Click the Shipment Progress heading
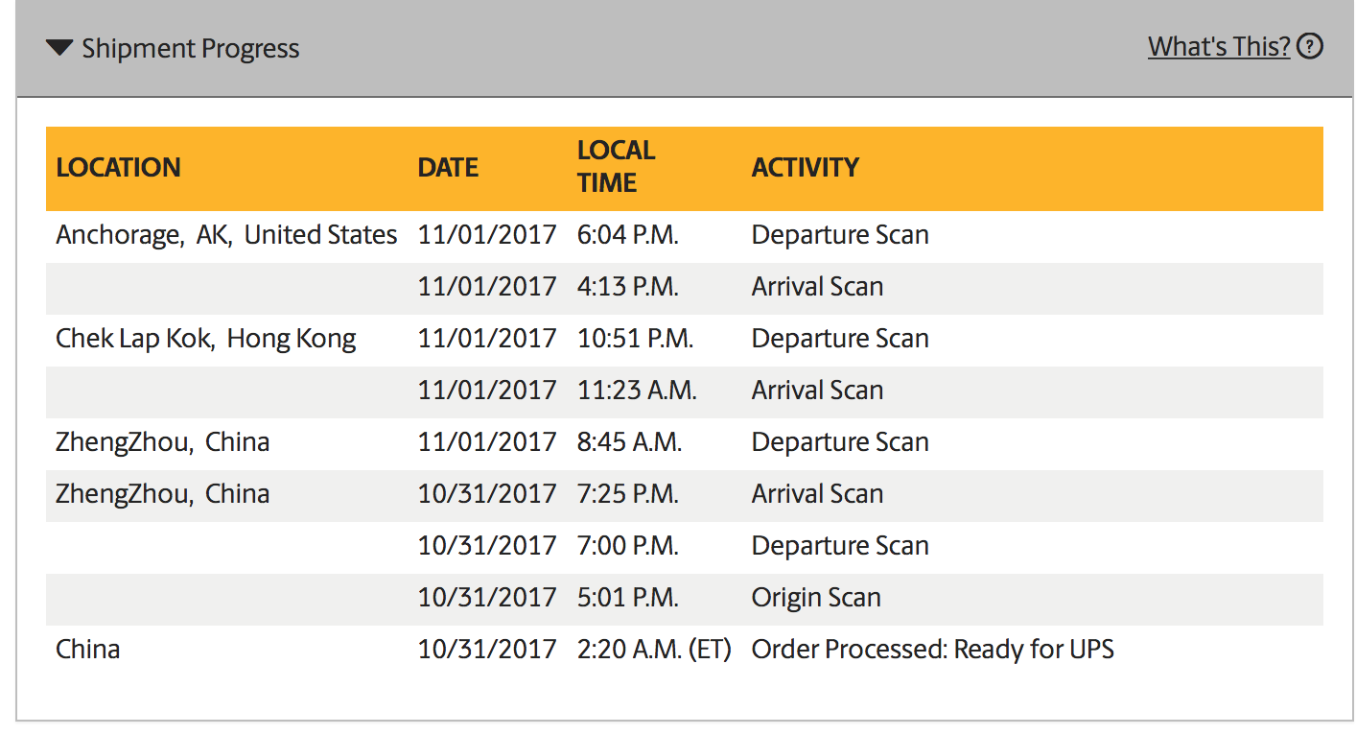 point(191,48)
